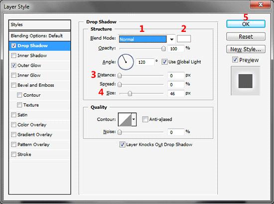Screen dimensions: 274x204
Task: Click the style preview thumbnail square
Action: coord(245,81)
